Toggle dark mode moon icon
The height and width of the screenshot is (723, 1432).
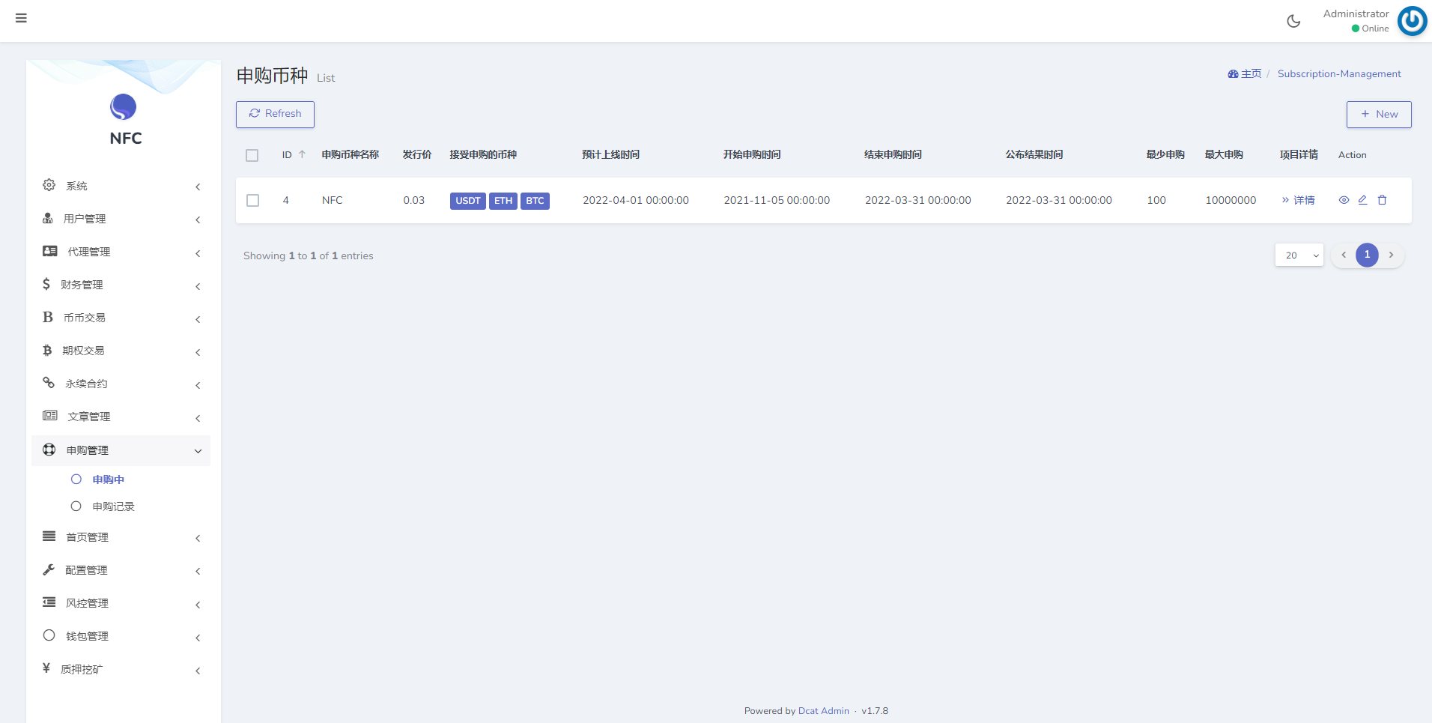coord(1293,21)
